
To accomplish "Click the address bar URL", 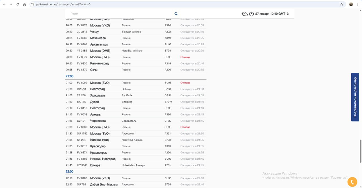I will click(63, 5).
